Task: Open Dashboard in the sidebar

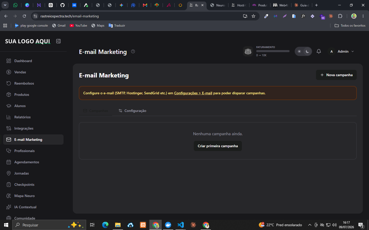Action: click(x=33, y=61)
